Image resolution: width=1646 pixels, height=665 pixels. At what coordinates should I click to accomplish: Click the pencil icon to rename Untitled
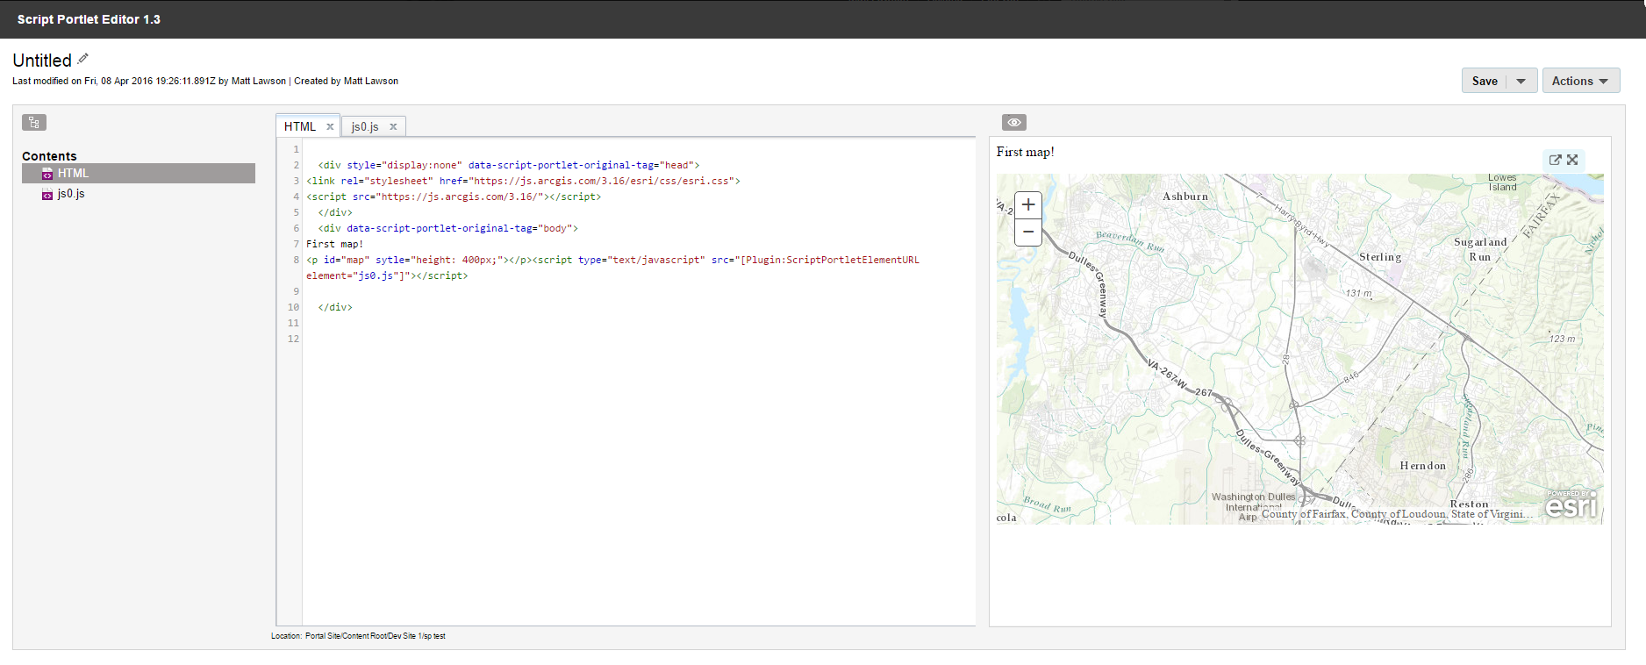coord(83,59)
